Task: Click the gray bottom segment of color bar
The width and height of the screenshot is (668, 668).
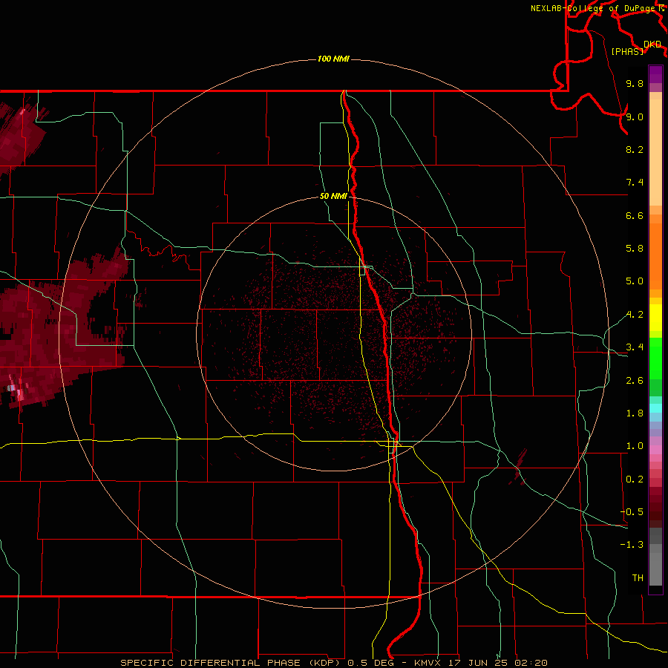Action: pos(655,569)
